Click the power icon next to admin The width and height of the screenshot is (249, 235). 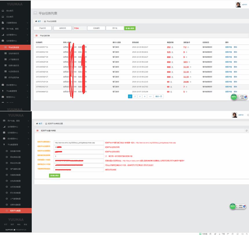pyautogui.click(x=248, y=115)
